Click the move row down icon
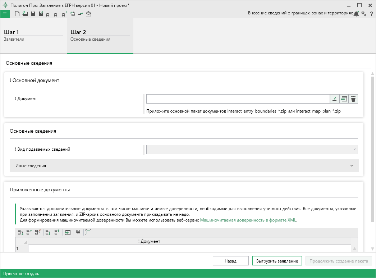Image resolution: width=376 pixels, height=278 pixels. (x=48, y=232)
